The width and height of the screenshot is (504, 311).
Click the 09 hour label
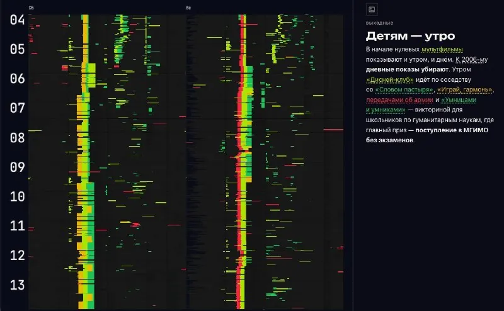[18, 167]
